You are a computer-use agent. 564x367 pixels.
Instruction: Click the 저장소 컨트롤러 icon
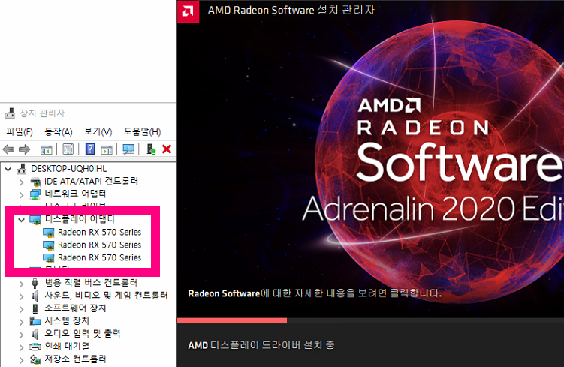(x=35, y=359)
